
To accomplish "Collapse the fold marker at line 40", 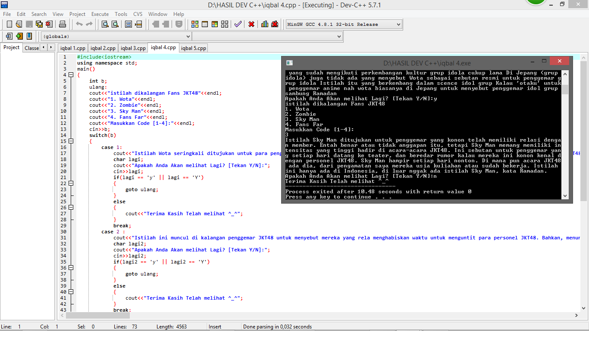I will (71, 292).
